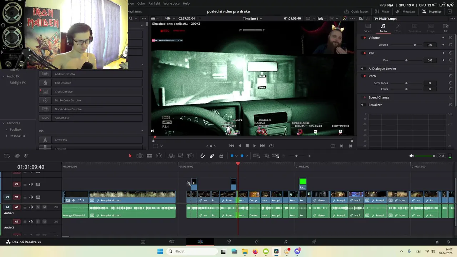The height and width of the screenshot is (257, 457).
Task: Jump to the first frame of the timeline
Action: pyautogui.click(x=232, y=146)
